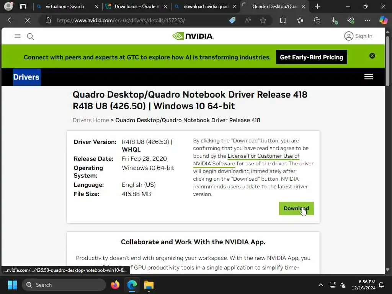Viewport: 392px width, 294px height.
Task: Switch to Downloads – Oracle VirtualBox tab
Action: point(137,7)
